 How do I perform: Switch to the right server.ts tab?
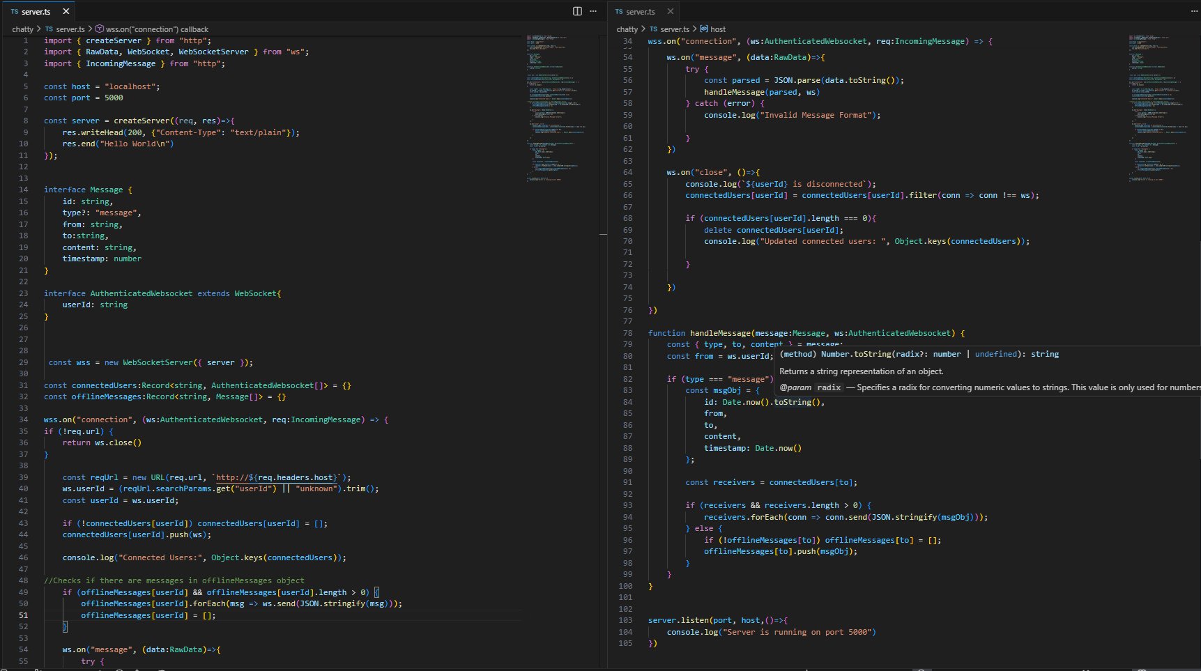(640, 12)
